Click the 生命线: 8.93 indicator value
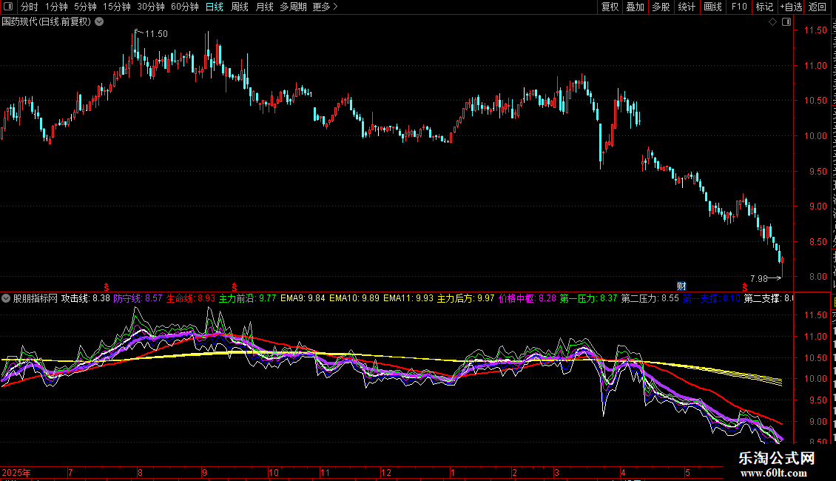 pyautogui.click(x=190, y=299)
